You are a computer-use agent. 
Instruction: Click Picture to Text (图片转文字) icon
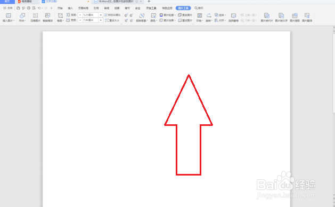(281, 15)
